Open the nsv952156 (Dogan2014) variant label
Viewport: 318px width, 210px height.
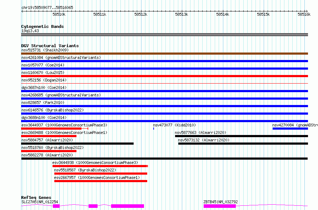click(44, 80)
